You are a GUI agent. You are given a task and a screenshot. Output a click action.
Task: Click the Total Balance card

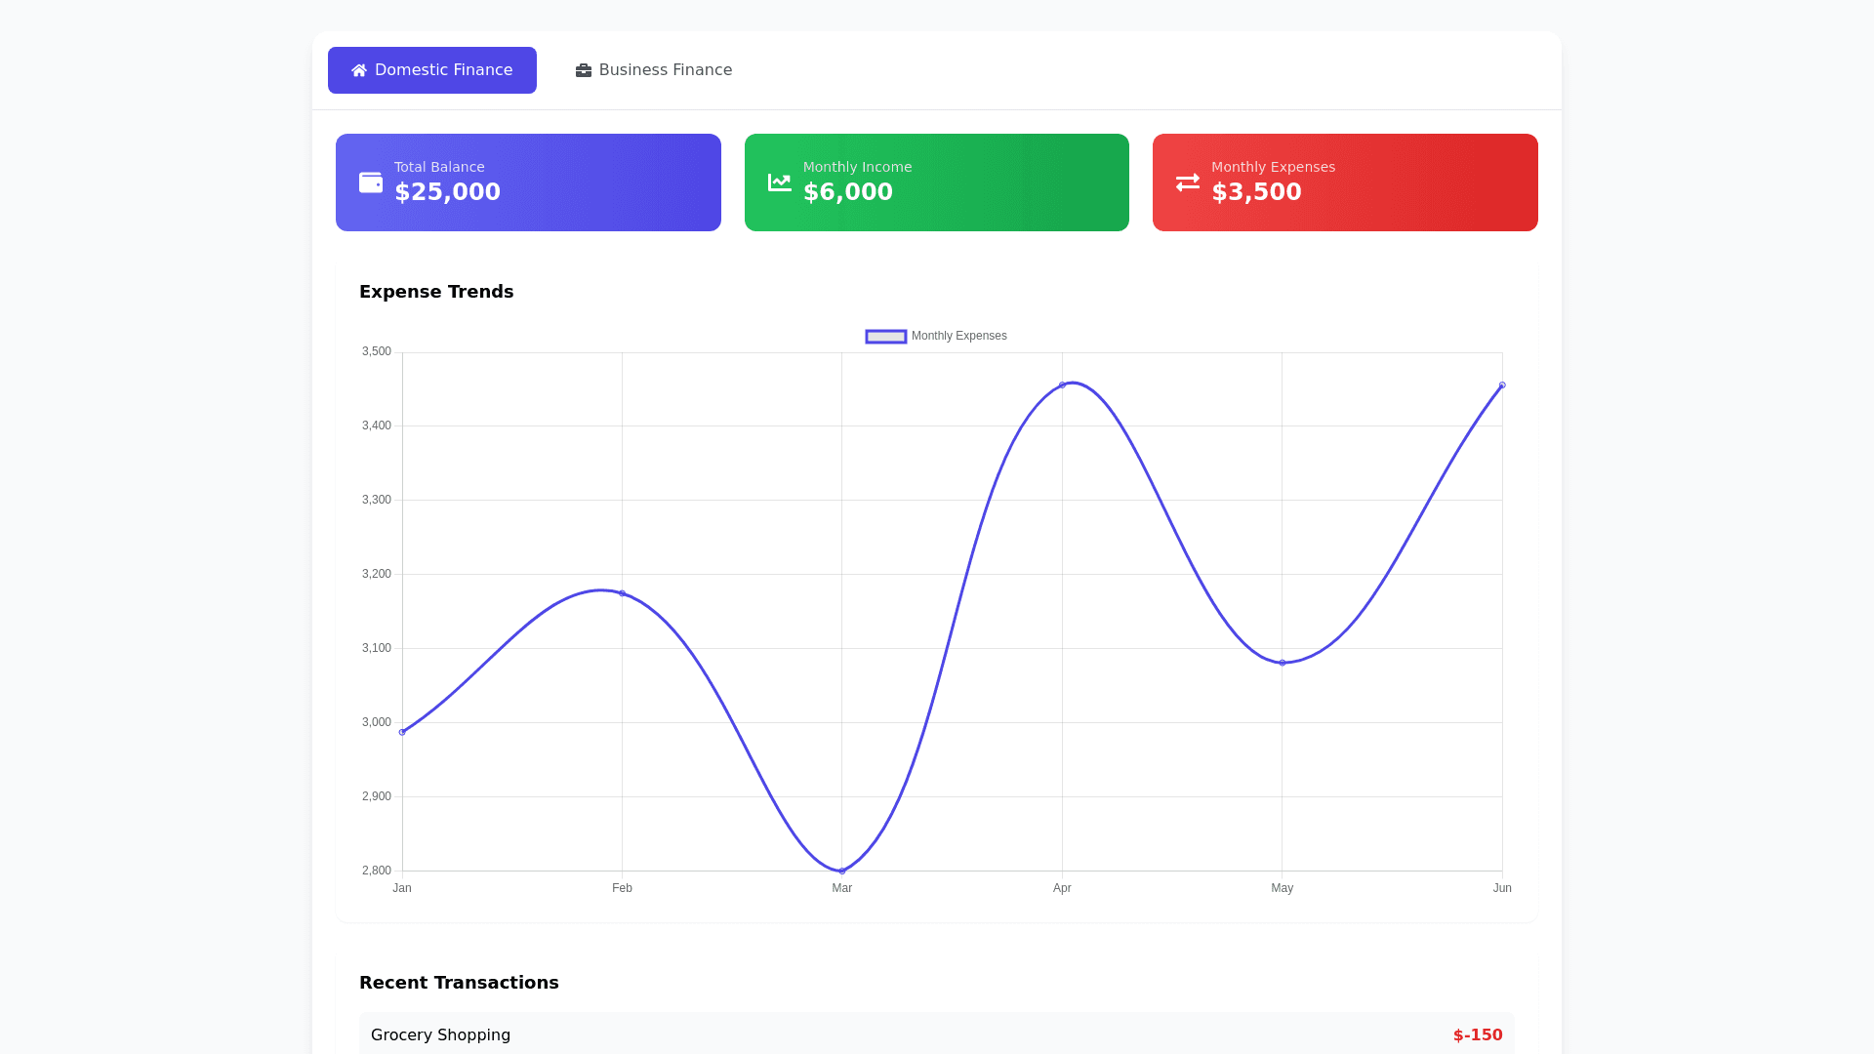[527, 182]
